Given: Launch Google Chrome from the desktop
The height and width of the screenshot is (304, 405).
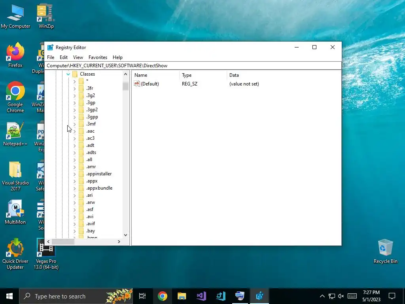Looking at the screenshot, I should 15,97.
